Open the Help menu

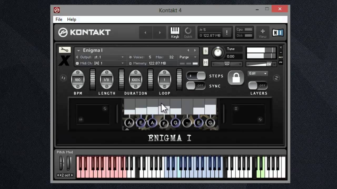coord(72,19)
